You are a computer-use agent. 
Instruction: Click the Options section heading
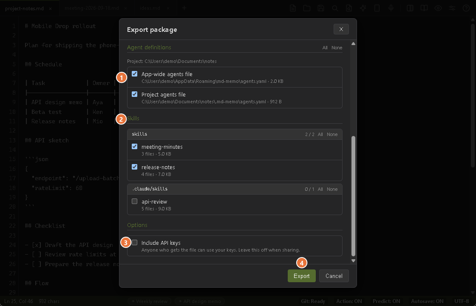[x=137, y=225]
